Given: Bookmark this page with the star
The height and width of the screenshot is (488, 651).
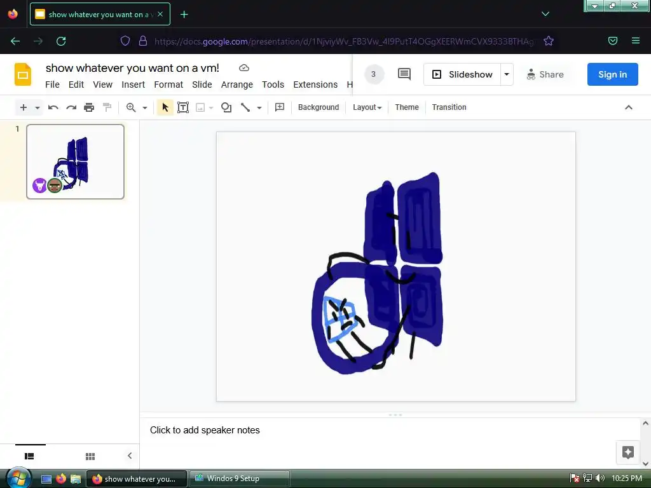Looking at the screenshot, I should coord(549,41).
